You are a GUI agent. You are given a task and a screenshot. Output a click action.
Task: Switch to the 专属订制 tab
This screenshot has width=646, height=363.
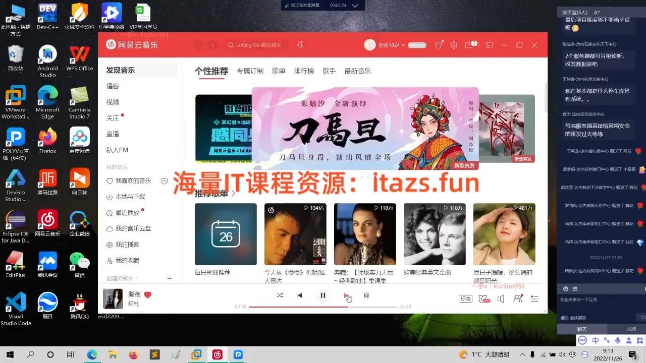pyautogui.click(x=250, y=71)
